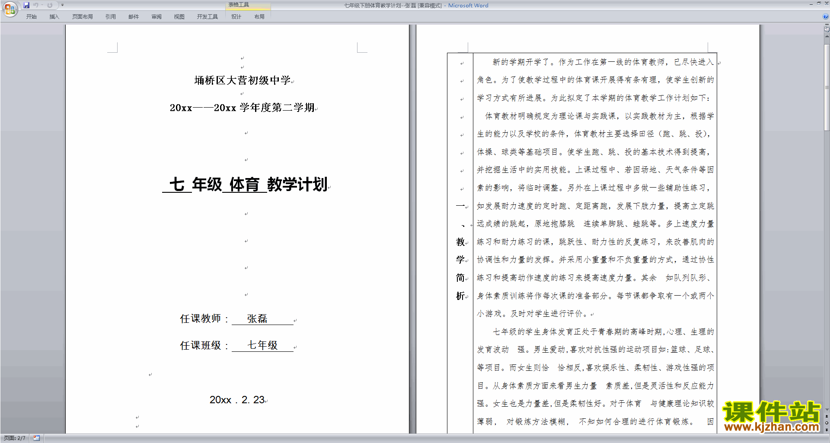
Task: Click the 析 character in the table's left column
Action: 460,296
